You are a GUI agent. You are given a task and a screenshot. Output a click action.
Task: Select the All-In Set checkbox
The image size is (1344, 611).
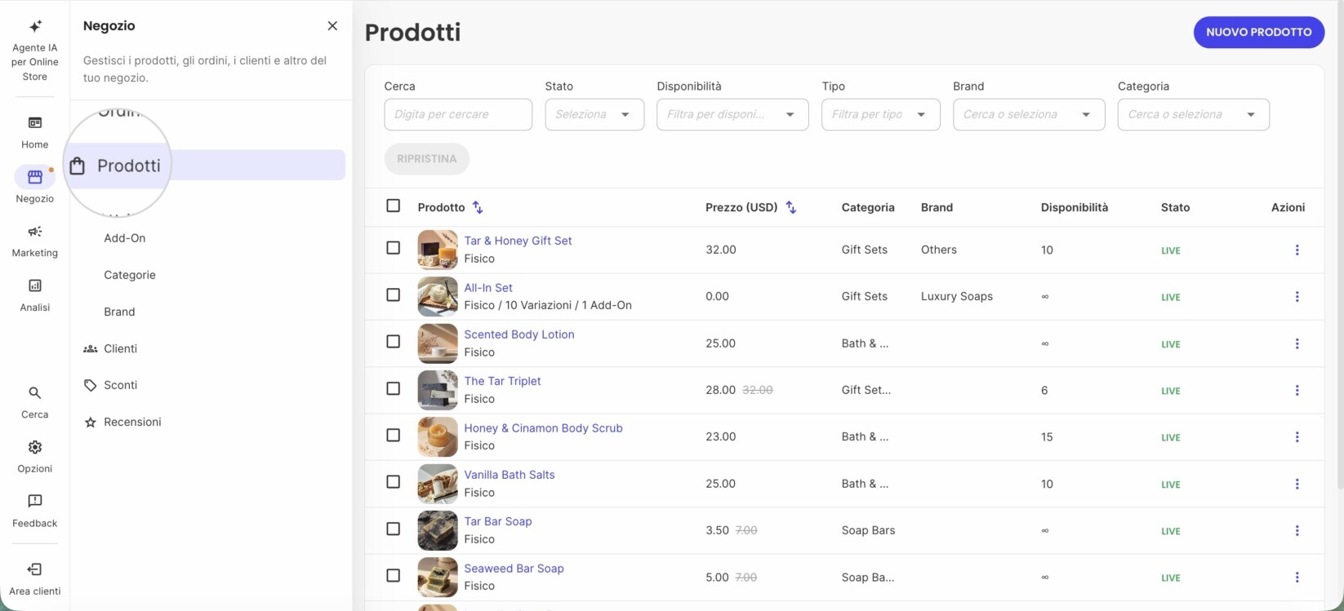394,294
